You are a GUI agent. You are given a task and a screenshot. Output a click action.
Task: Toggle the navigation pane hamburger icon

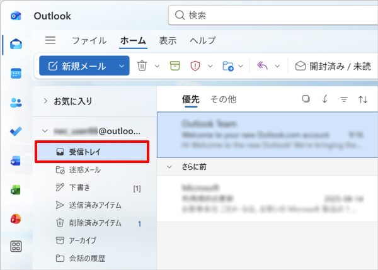click(50, 40)
